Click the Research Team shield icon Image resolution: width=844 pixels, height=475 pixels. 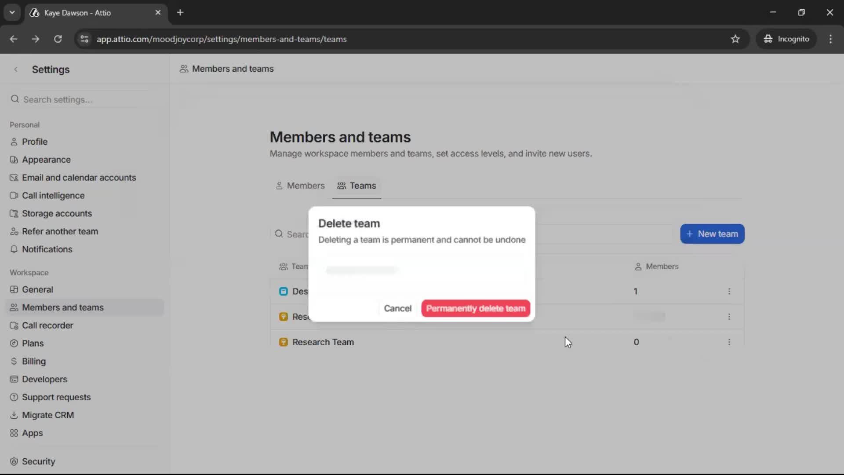pyautogui.click(x=283, y=342)
